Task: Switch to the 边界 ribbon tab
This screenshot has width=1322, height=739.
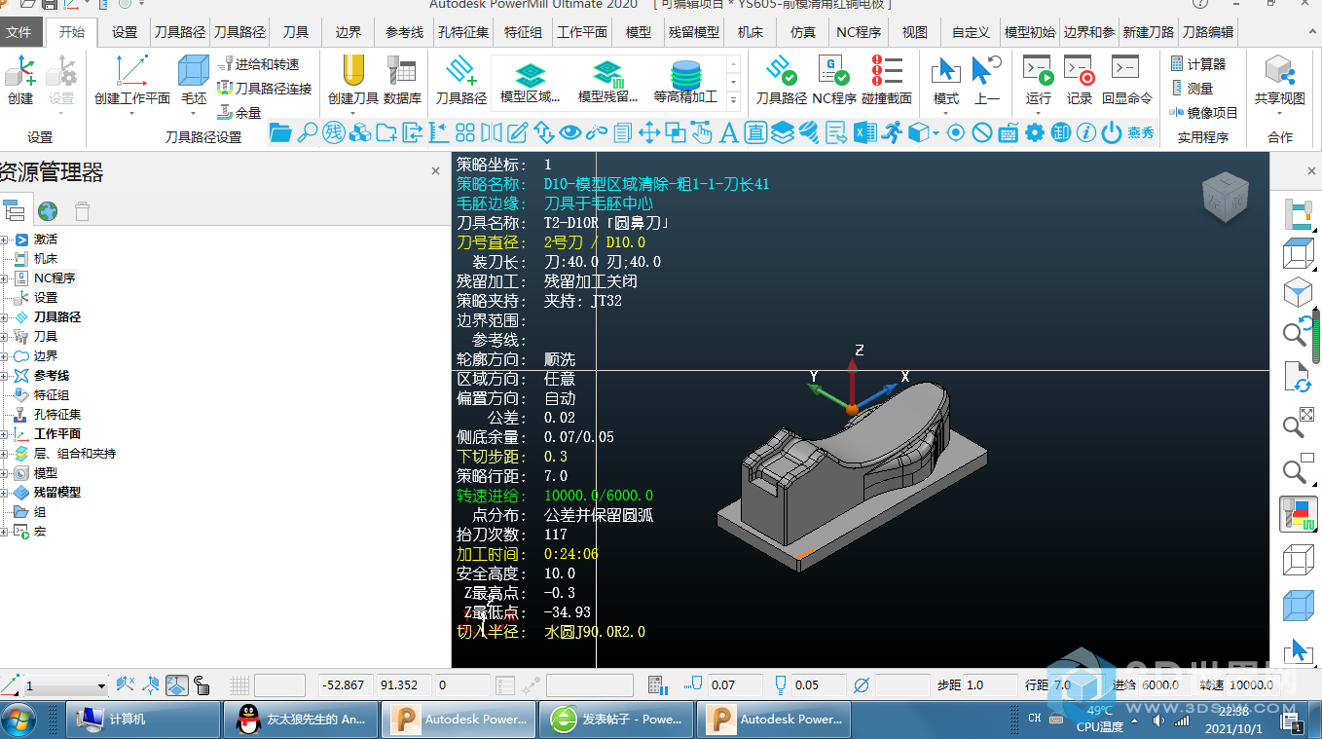Action: click(x=349, y=32)
